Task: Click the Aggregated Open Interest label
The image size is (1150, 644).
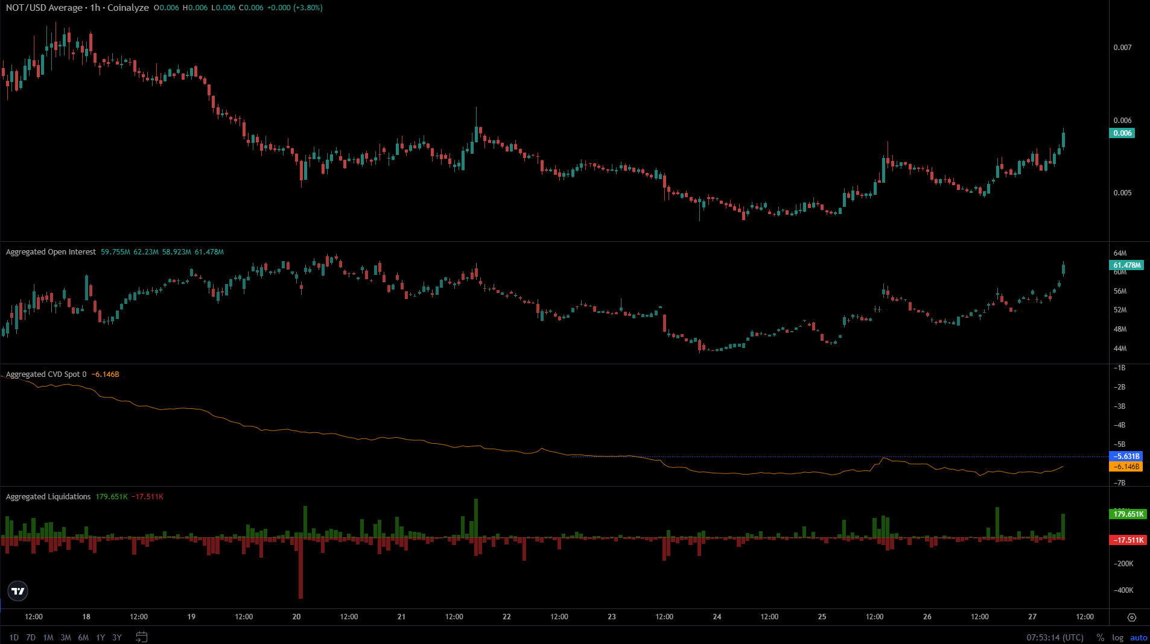Action: (x=51, y=252)
